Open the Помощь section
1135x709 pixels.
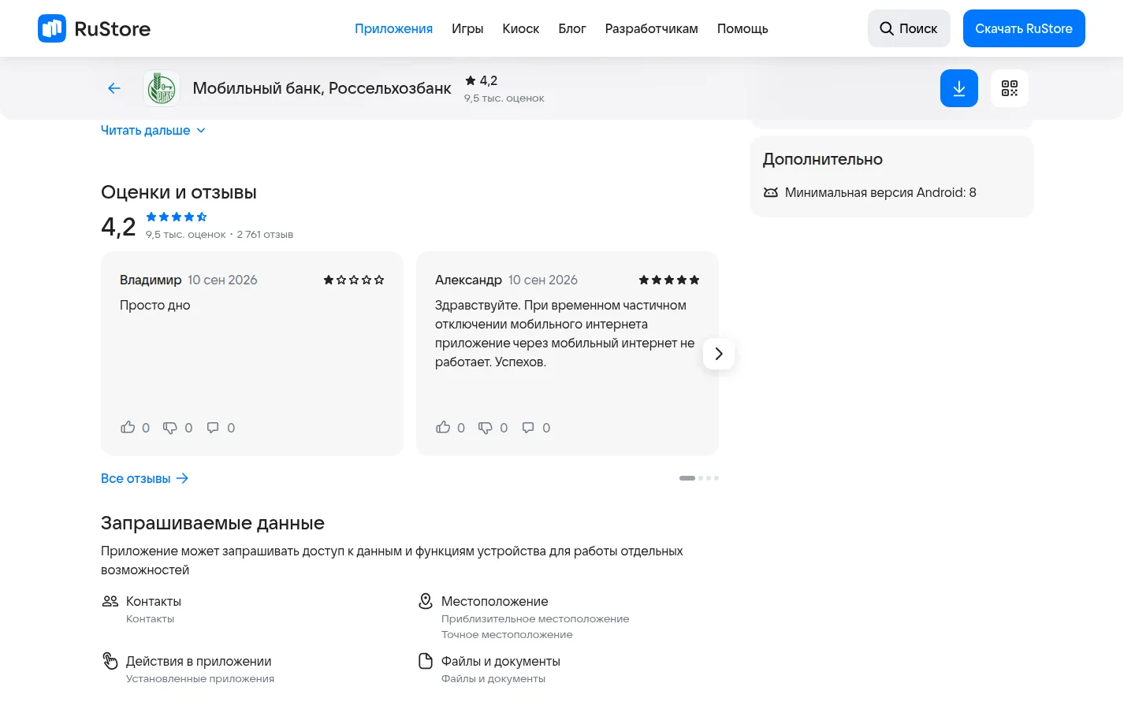[742, 28]
